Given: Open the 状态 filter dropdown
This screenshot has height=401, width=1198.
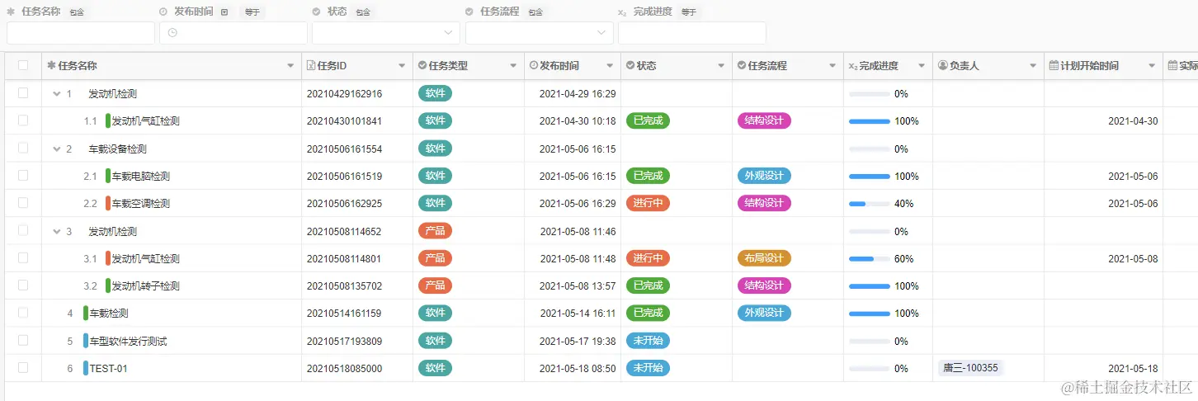Looking at the screenshot, I should point(386,33).
